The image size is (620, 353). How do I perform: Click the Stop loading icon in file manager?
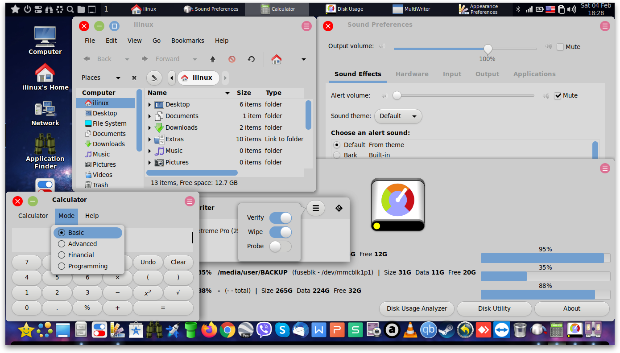tap(232, 59)
